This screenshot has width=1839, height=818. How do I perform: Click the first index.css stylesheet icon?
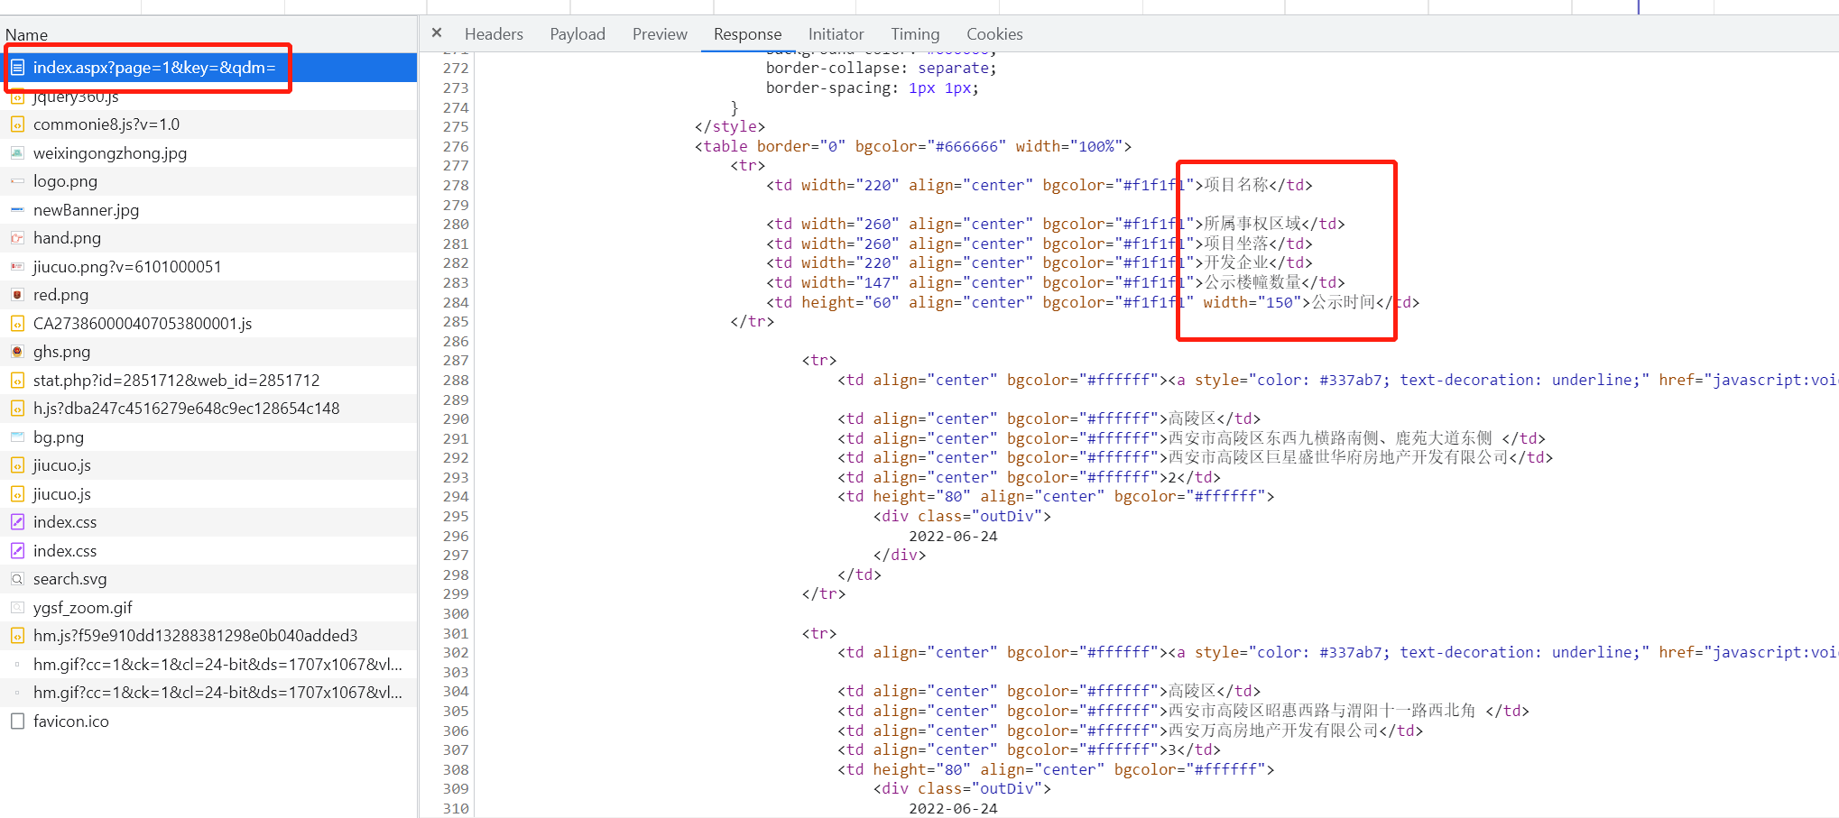(17, 522)
